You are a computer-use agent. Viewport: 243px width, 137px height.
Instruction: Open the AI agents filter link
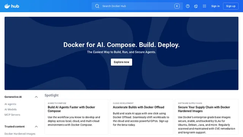click(x=10, y=104)
